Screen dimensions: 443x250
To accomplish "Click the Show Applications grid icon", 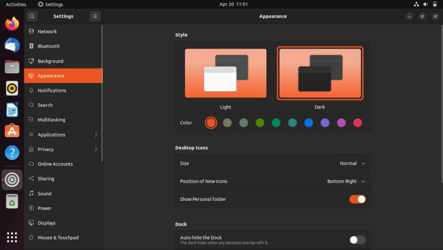I will pyautogui.click(x=12, y=237).
